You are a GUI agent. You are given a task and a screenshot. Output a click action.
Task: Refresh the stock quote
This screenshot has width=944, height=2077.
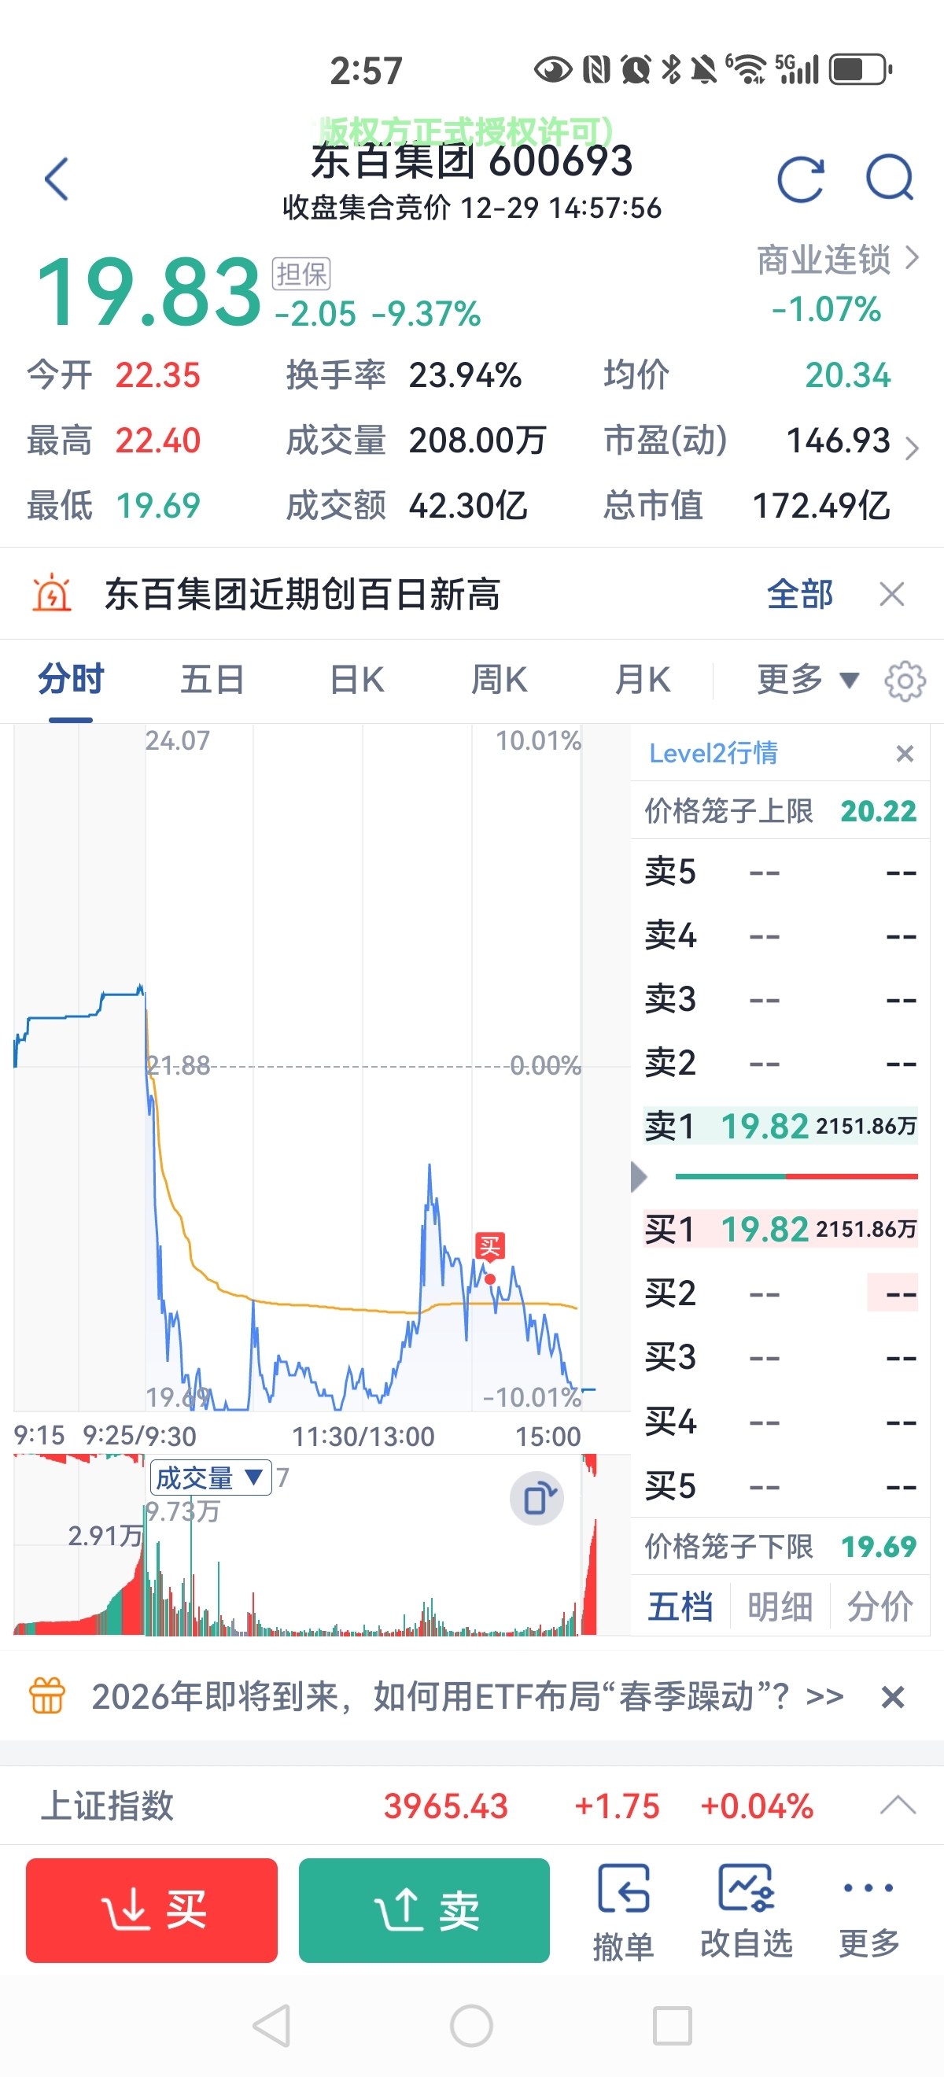pyautogui.click(x=801, y=178)
